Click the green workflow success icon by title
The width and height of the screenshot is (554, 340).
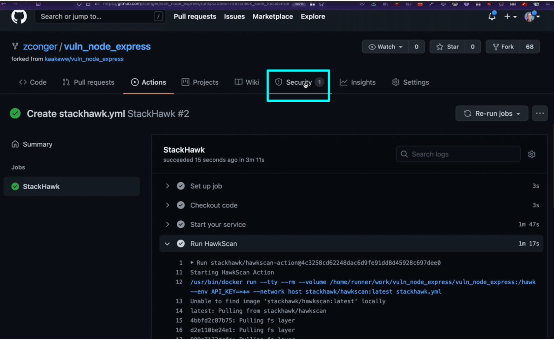click(15, 114)
